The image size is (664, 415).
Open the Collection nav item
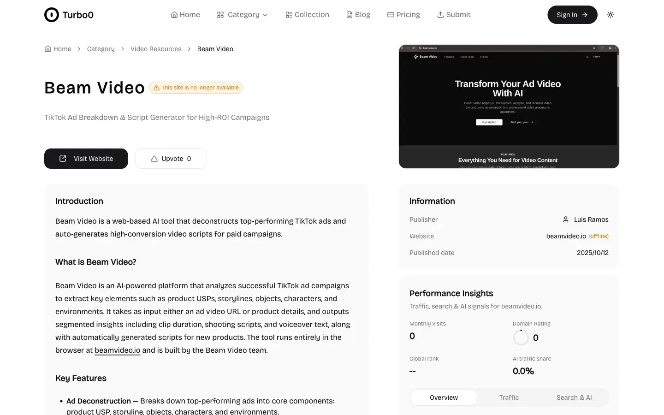tap(308, 15)
